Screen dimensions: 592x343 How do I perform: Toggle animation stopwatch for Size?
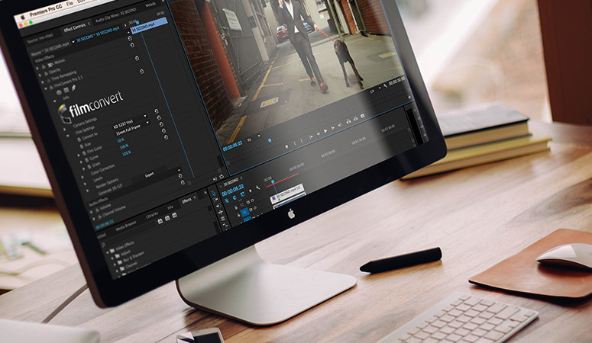[x=82, y=146]
